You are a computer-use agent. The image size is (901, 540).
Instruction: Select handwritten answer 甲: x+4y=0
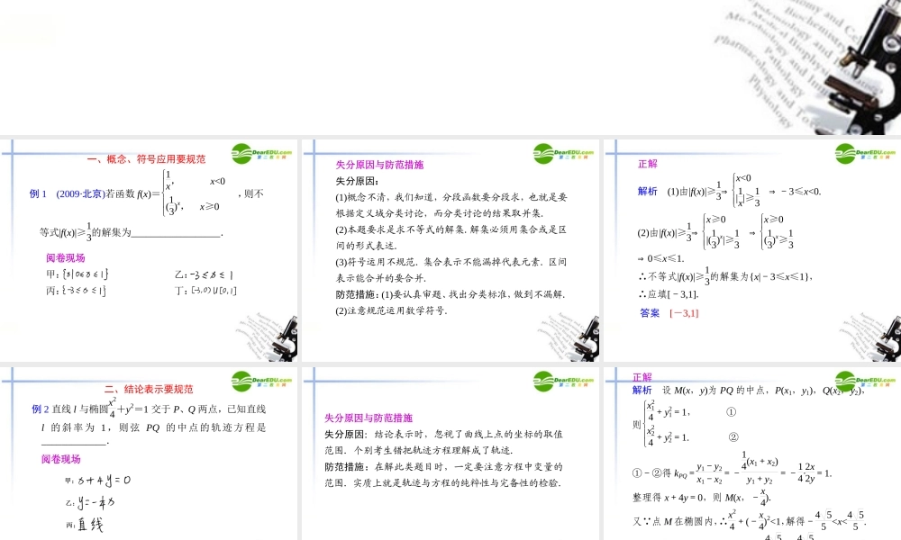(x=97, y=481)
